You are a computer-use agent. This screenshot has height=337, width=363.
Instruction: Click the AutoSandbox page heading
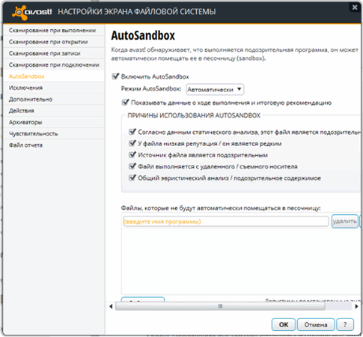click(143, 35)
